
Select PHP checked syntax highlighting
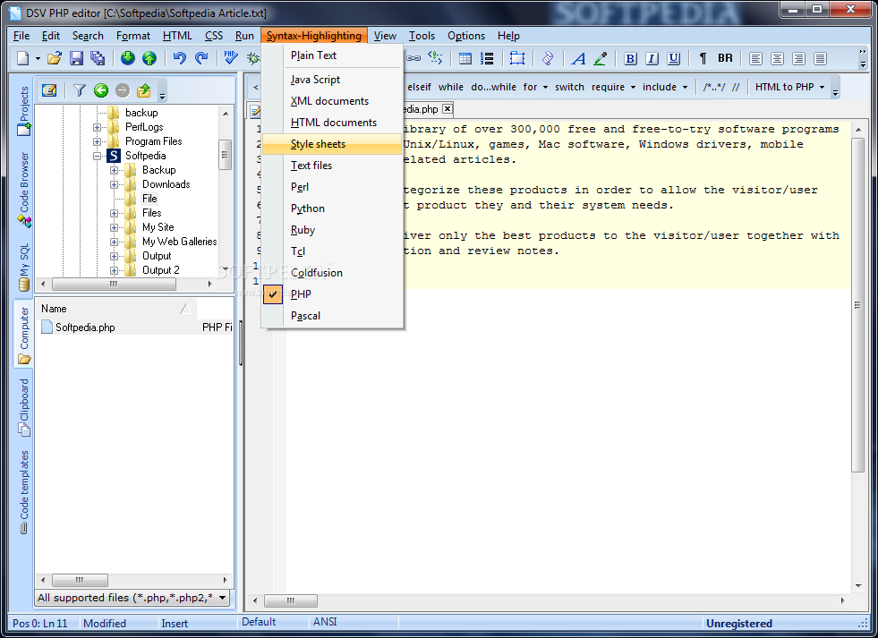[x=333, y=294]
